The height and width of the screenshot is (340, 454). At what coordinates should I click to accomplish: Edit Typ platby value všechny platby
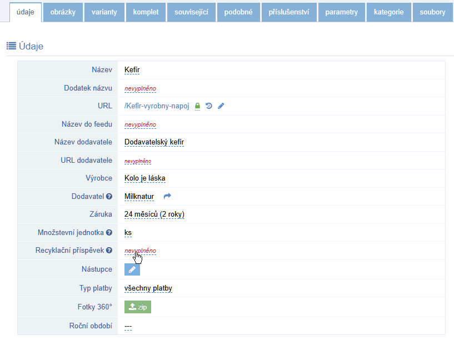pyautogui.click(x=148, y=288)
